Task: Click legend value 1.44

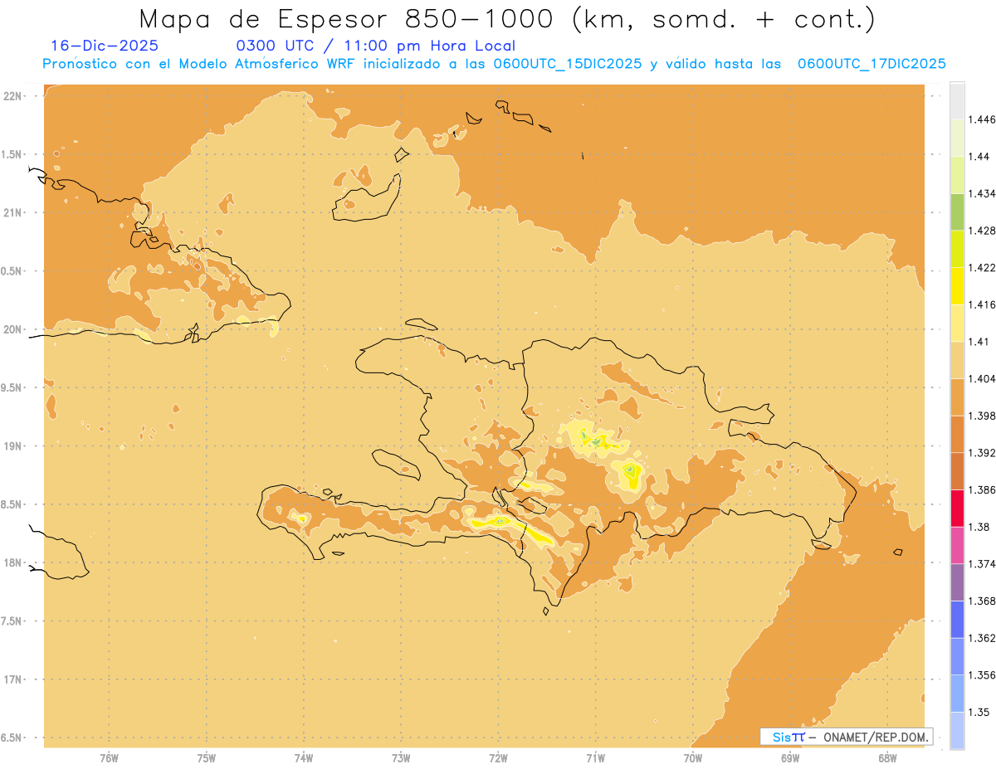Action: tap(979, 156)
